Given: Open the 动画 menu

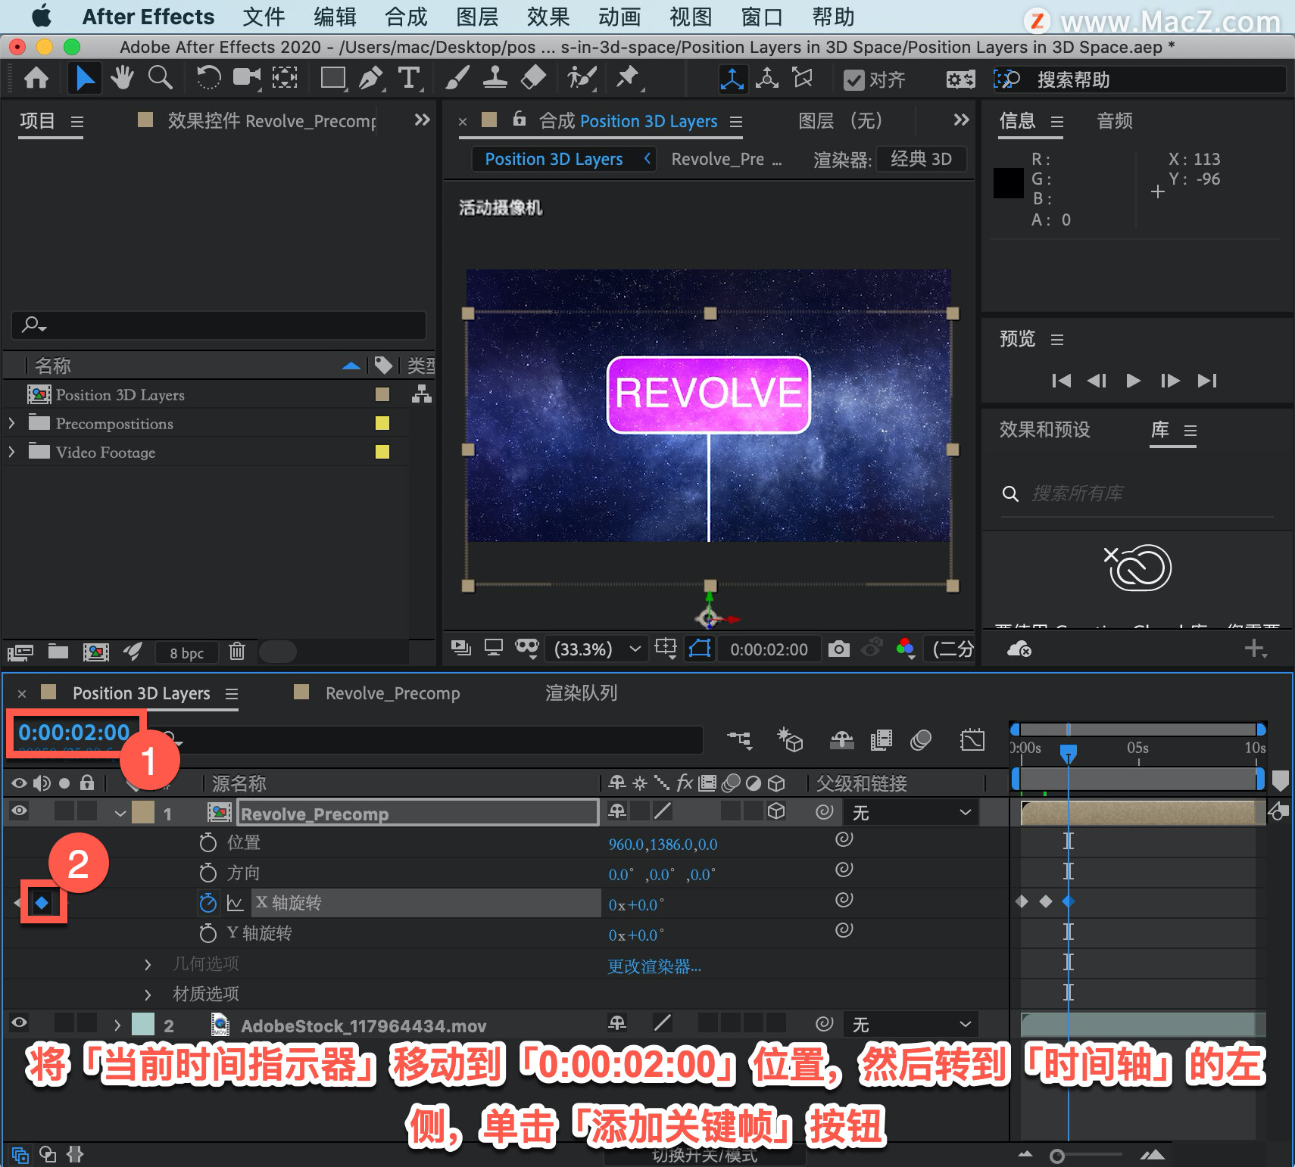Looking at the screenshot, I should [619, 17].
